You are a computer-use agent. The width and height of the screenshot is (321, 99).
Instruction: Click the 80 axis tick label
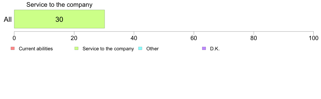tap(254, 38)
